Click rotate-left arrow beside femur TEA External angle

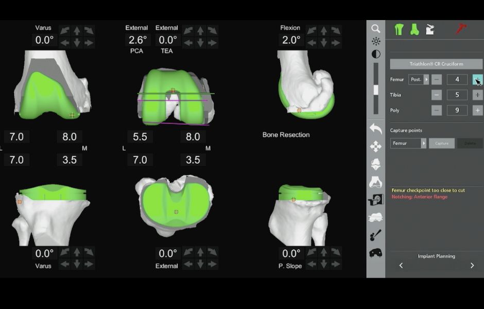[x=188, y=30]
